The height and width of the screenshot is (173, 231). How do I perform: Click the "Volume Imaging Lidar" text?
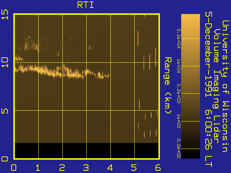217,86
